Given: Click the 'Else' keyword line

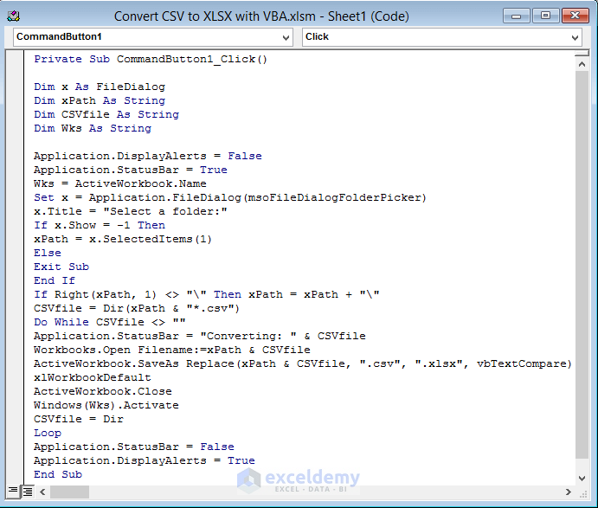Looking at the screenshot, I should pos(48,253).
